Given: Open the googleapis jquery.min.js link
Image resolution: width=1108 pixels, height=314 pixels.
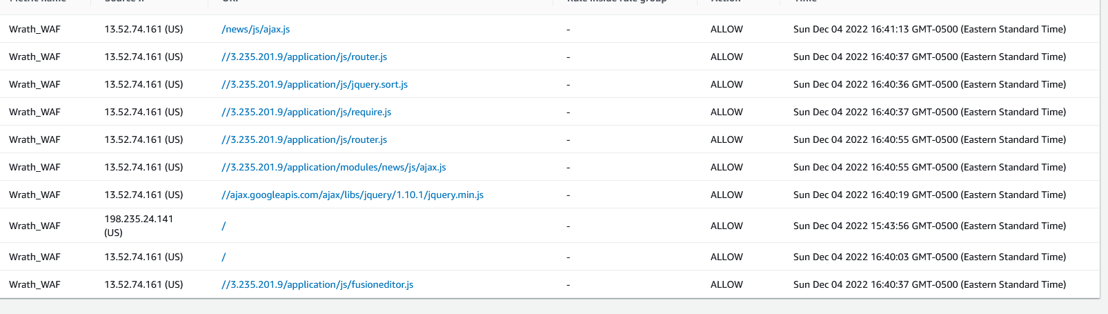Looking at the screenshot, I should pyautogui.click(x=352, y=195).
